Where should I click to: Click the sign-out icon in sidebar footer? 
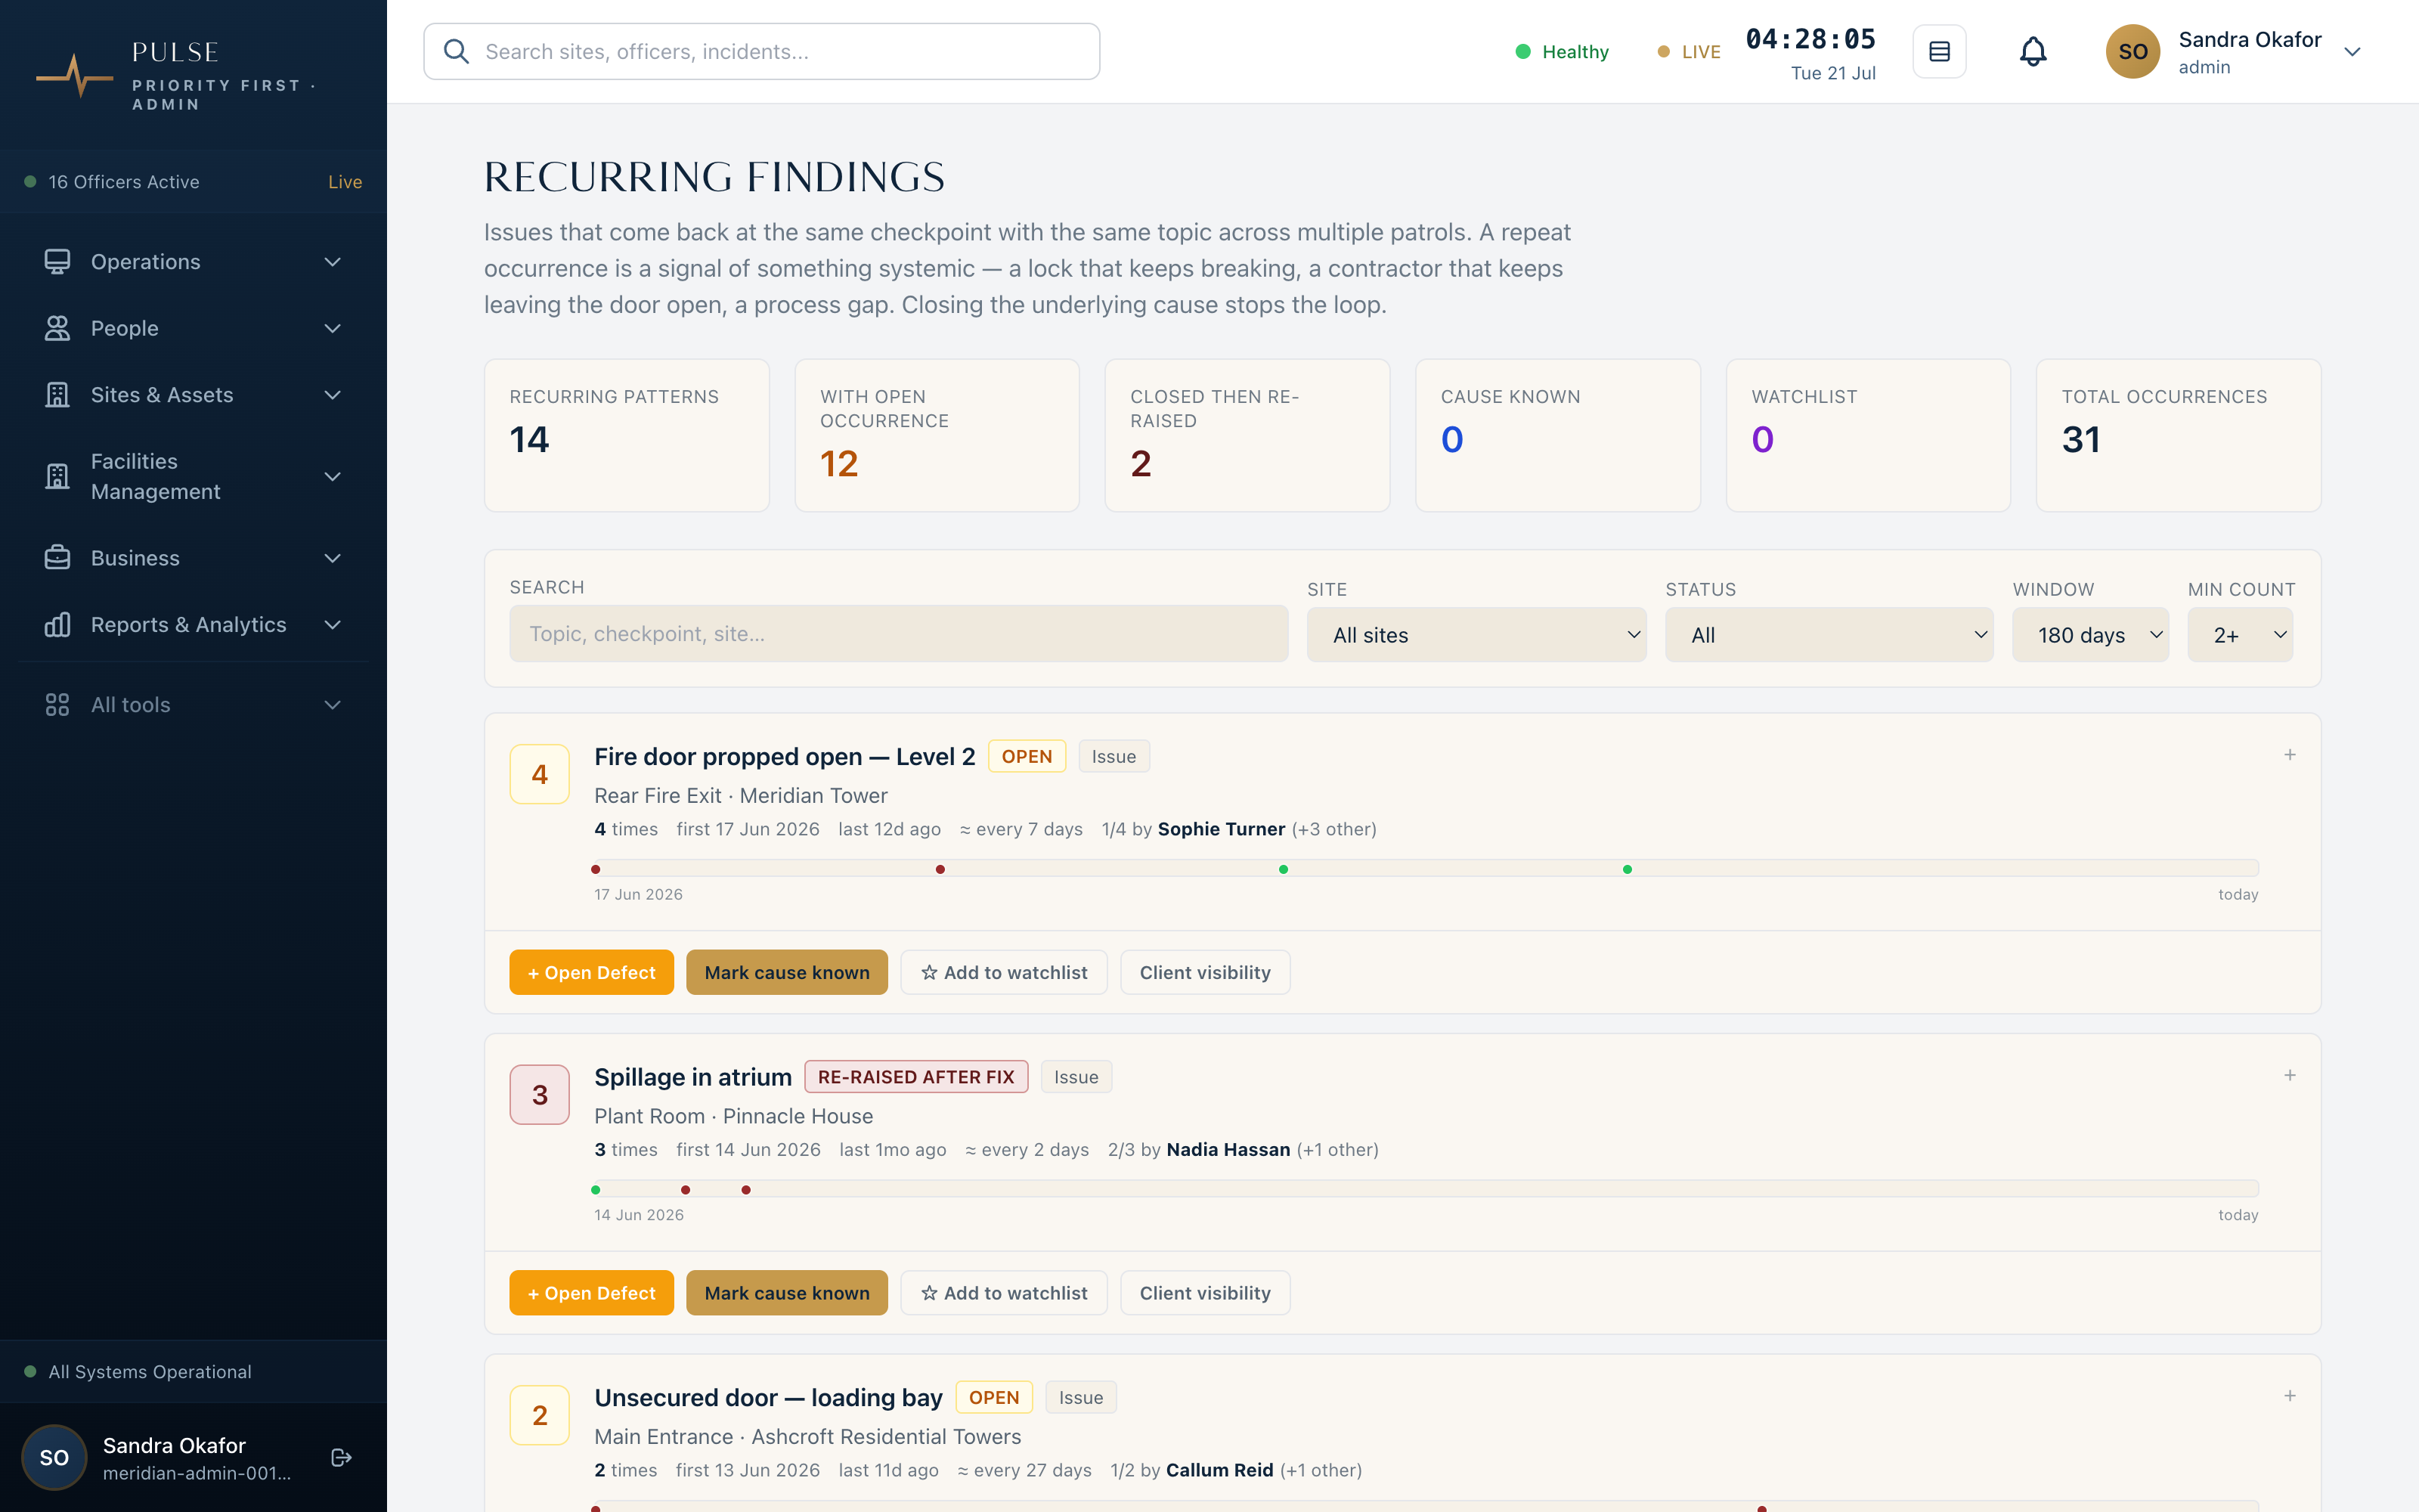coord(341,1457)
